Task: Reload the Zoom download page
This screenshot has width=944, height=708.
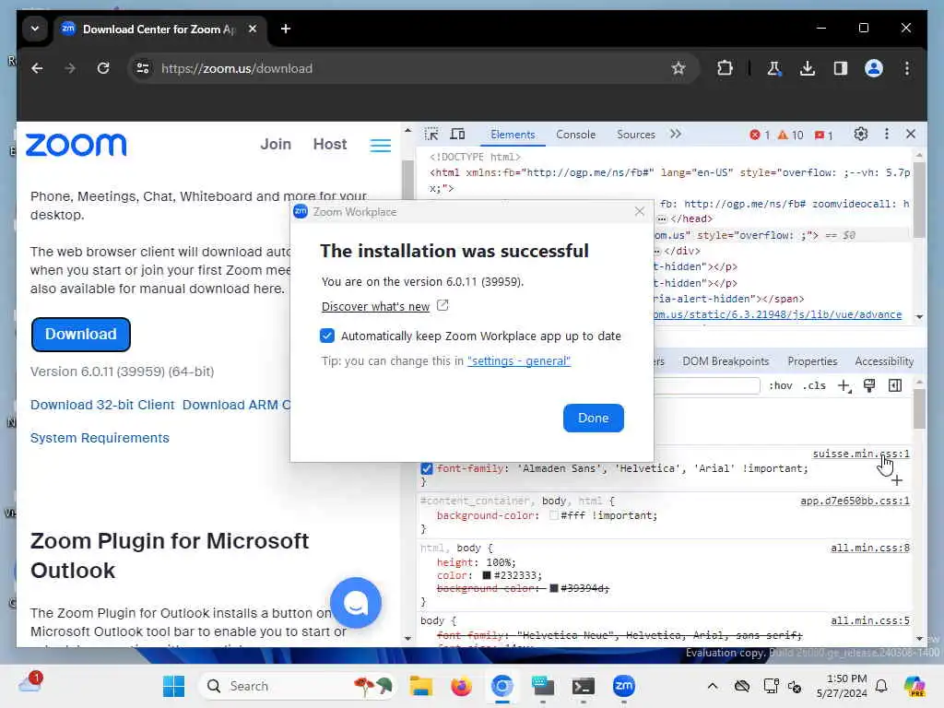Action: click(x=103, y=68)
